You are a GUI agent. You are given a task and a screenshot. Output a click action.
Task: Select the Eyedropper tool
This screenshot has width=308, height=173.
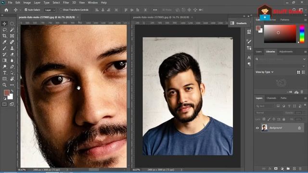(4, 42)
